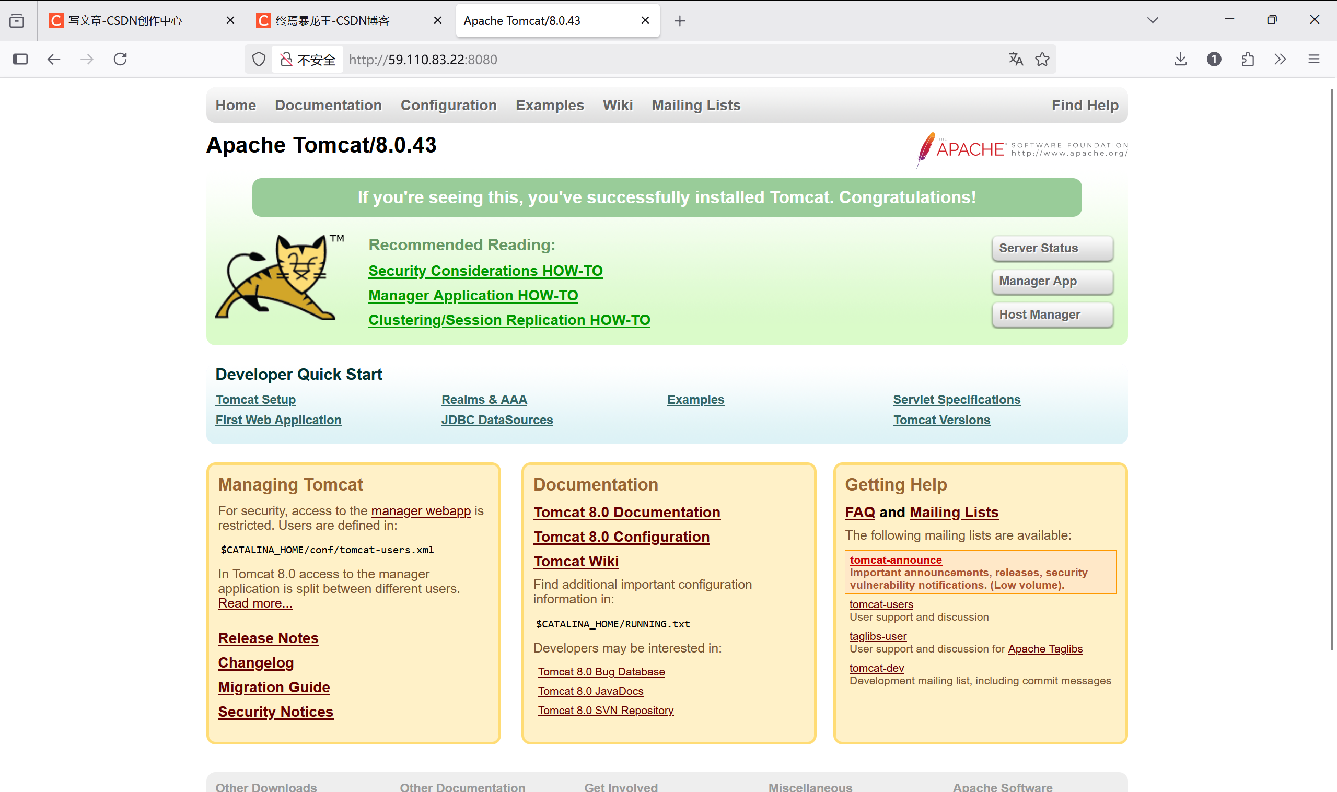Image resolution: width=1337 pixels, height=792 pixels.
Task: Open Tomcat 8.0 JavaDocs link
Action: [x=590, y=691]
